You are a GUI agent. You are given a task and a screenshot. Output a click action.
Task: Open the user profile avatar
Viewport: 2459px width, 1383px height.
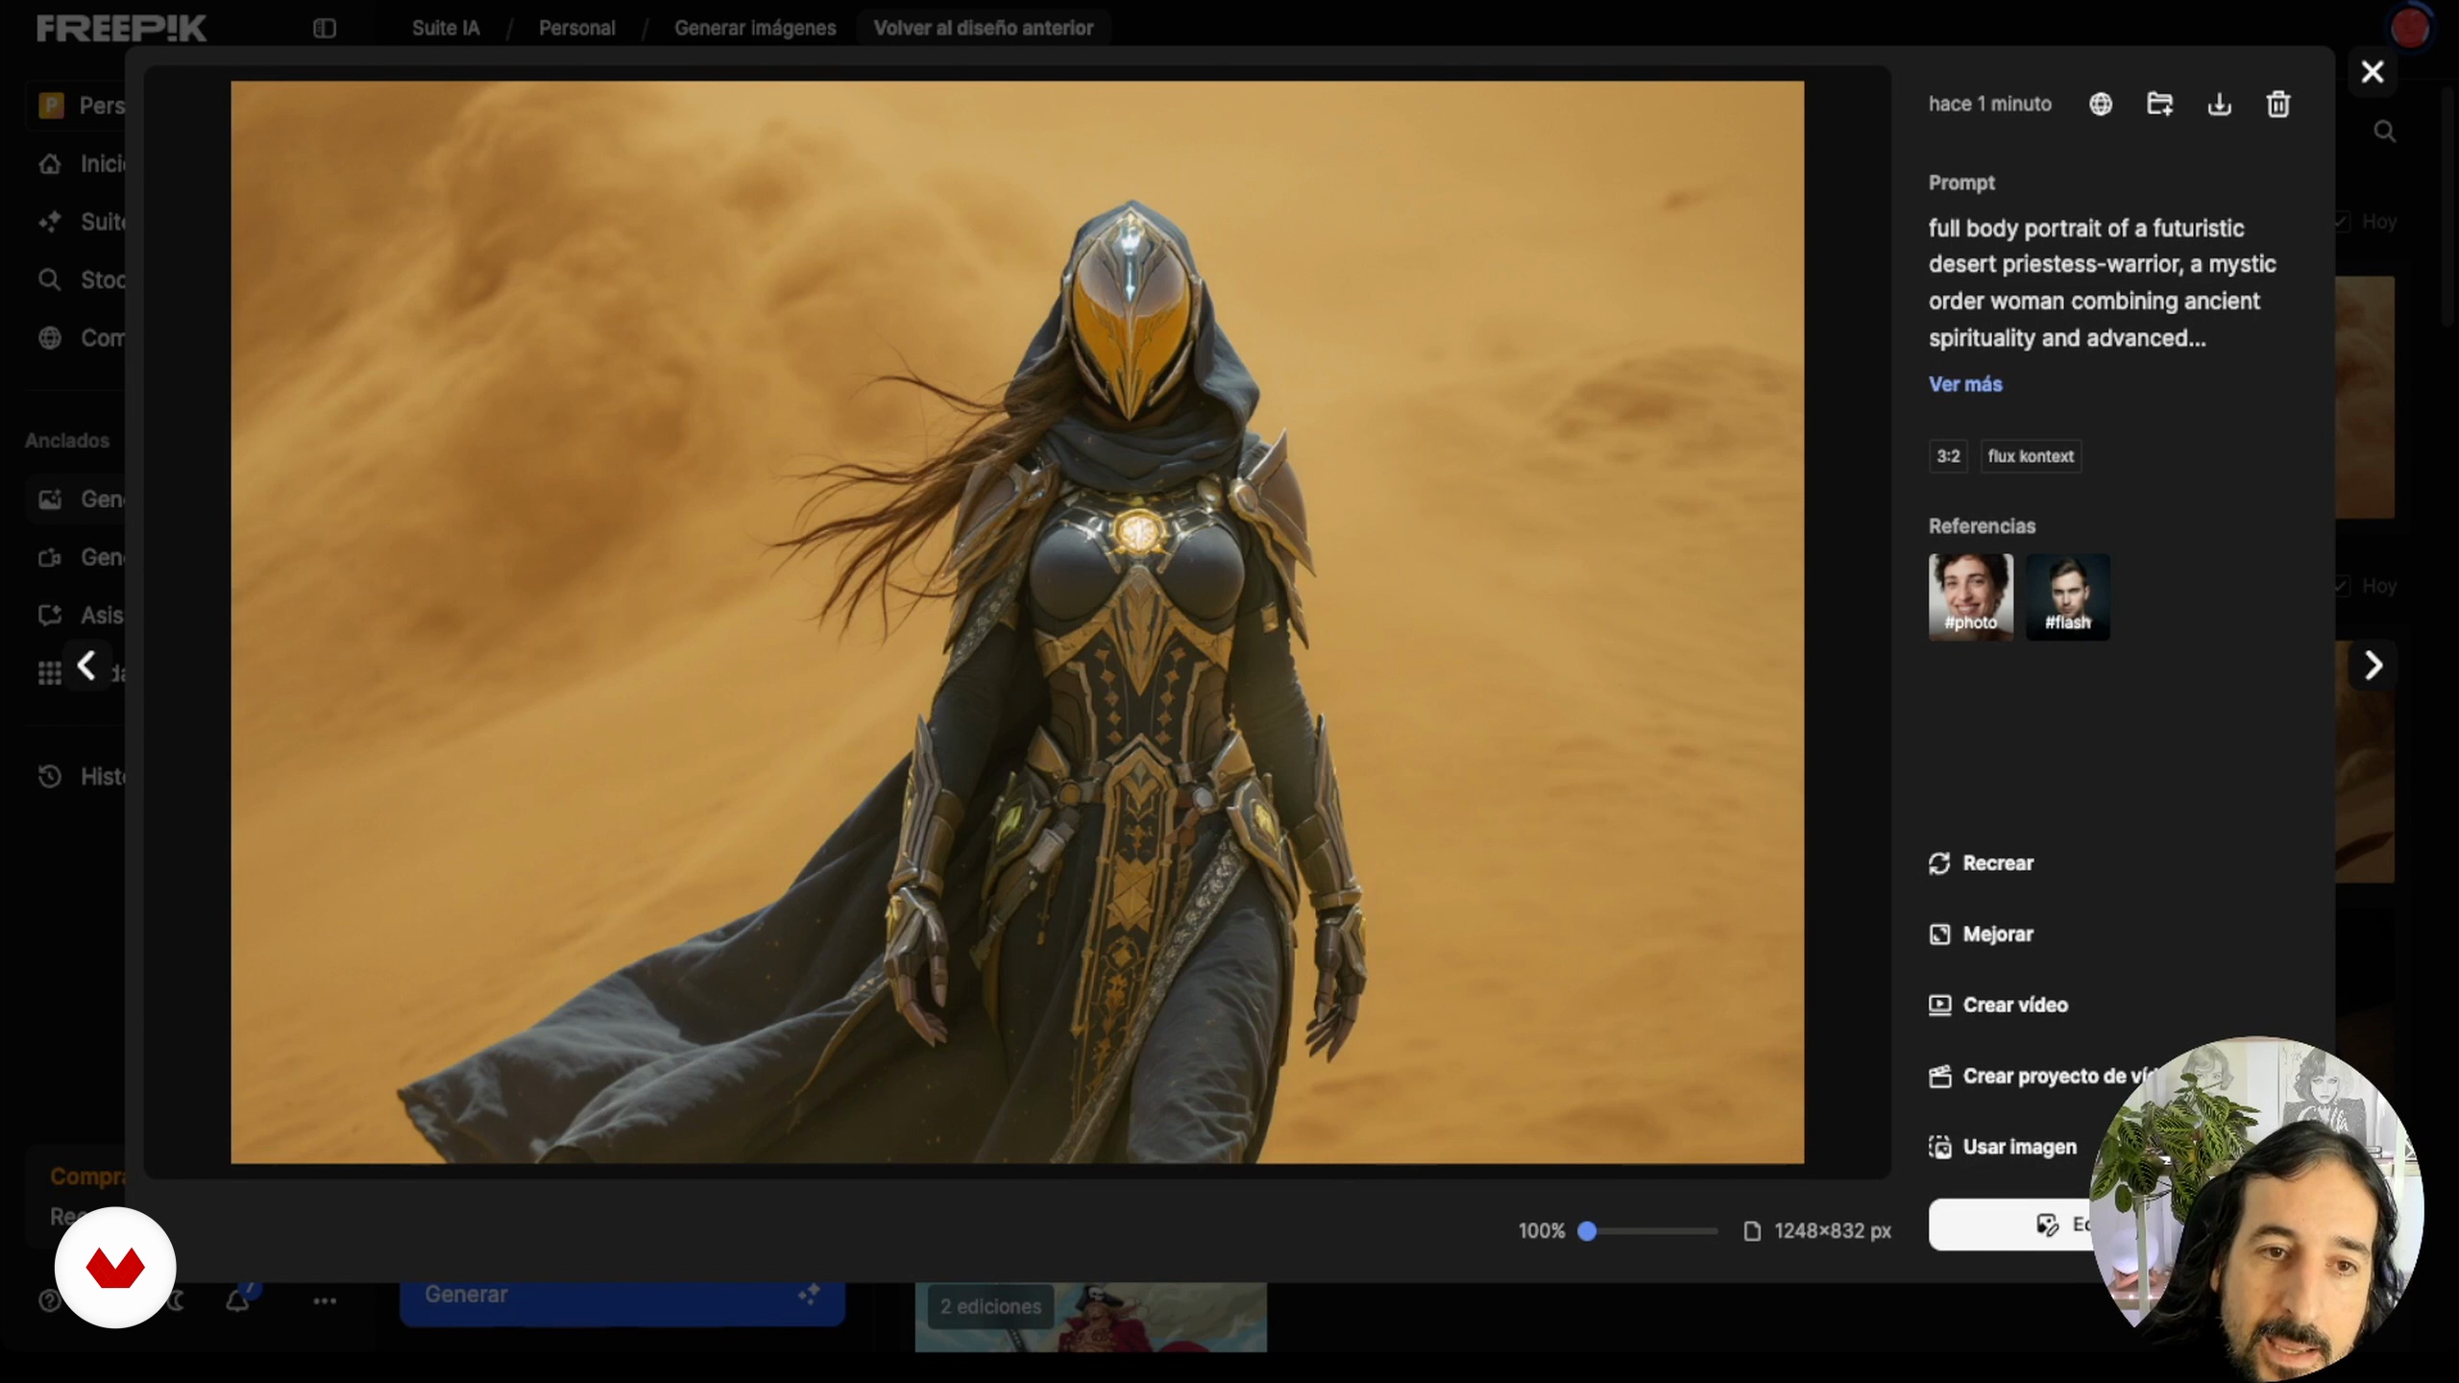point(2410,28)
